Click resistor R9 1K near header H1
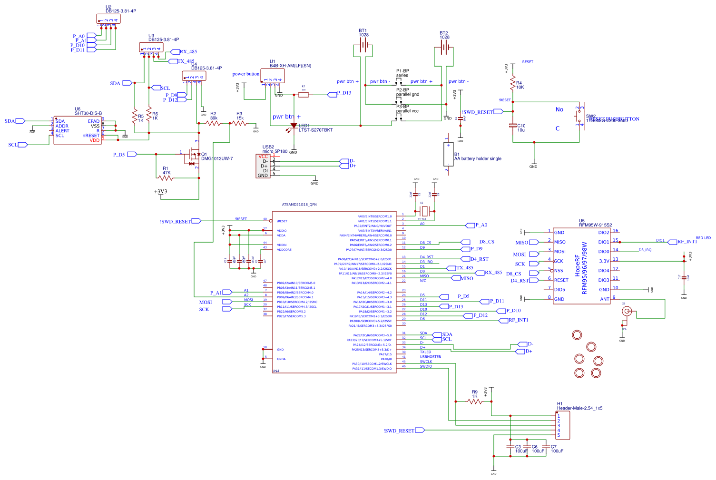Viewport: 716px width, 480px height. pyautogui.click(x=474, y=401)
